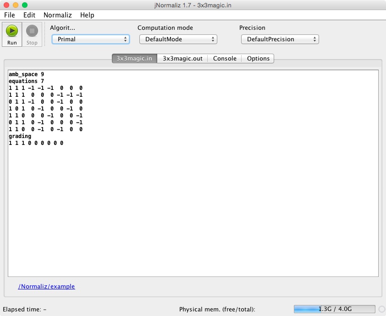Click the toolbar drag handle beside Stop
Viewport: 386px width, 316px height.
[45, 34]
